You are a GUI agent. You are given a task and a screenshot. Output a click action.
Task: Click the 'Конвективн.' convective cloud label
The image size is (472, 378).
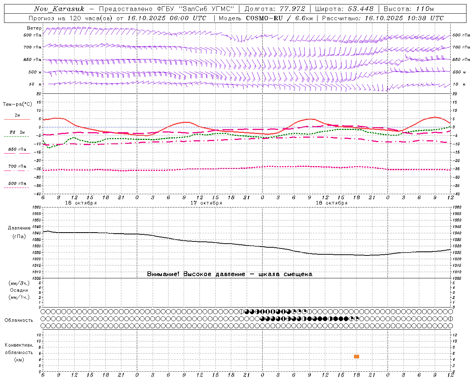coord(19,345)
